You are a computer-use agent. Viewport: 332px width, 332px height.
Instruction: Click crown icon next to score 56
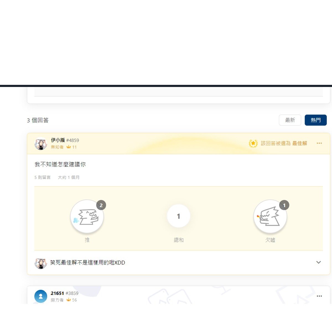point(68,300)
